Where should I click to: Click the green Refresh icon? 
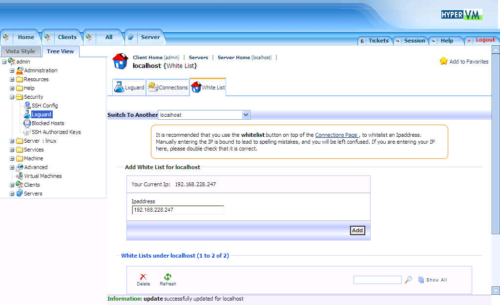[x=167, y=277]
